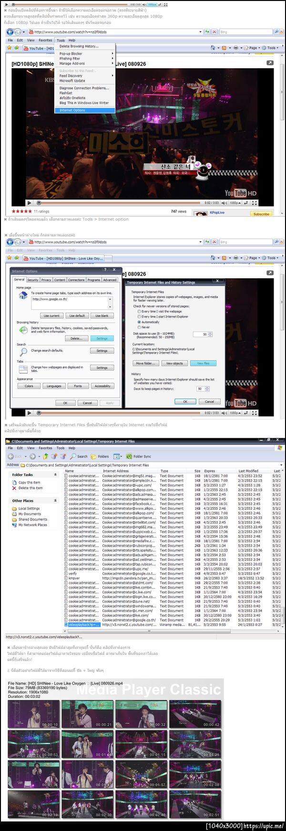Click the disk space spinner arrows

click(210, 334)
